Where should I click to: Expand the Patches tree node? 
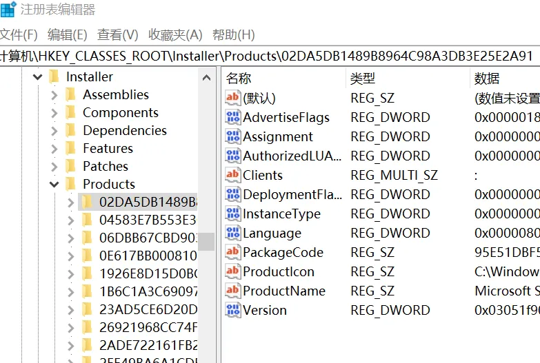coord(54,166)
